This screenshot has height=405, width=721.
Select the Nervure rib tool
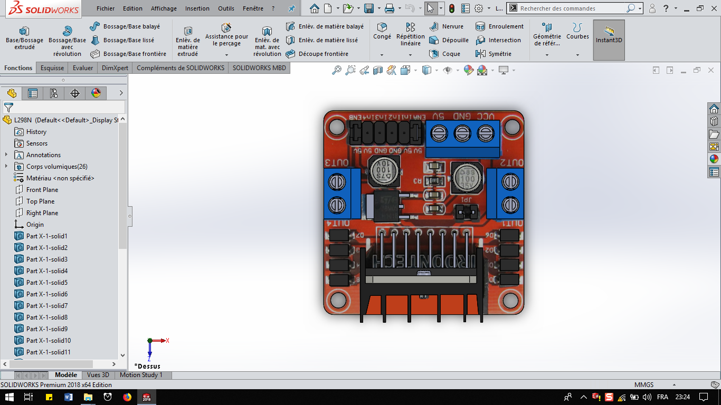pyautogui.click(x=447, y=26)
